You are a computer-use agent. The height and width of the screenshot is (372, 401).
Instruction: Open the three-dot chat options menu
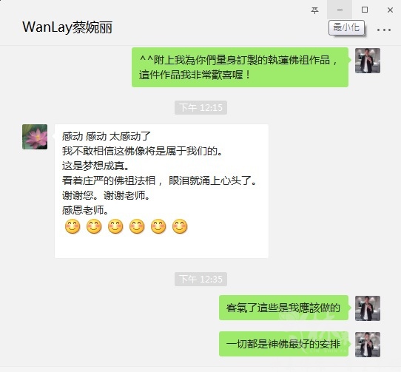coord(383,30)
